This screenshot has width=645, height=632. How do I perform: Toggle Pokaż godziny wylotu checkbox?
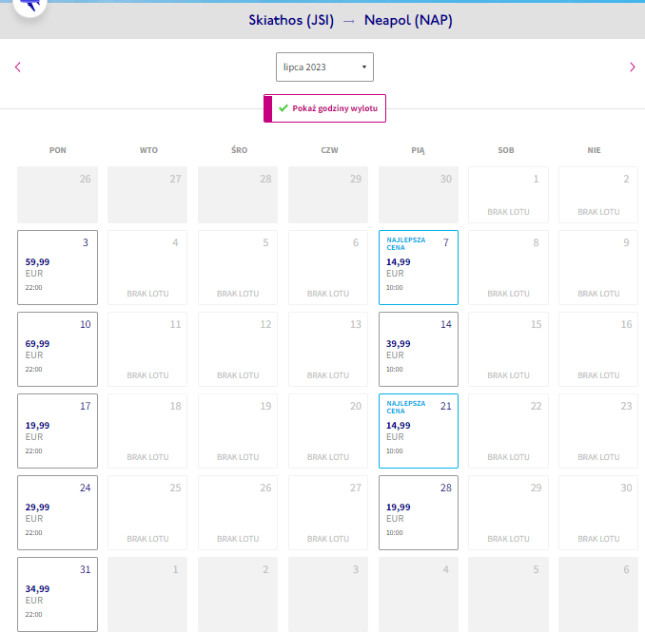pos(324,108)
